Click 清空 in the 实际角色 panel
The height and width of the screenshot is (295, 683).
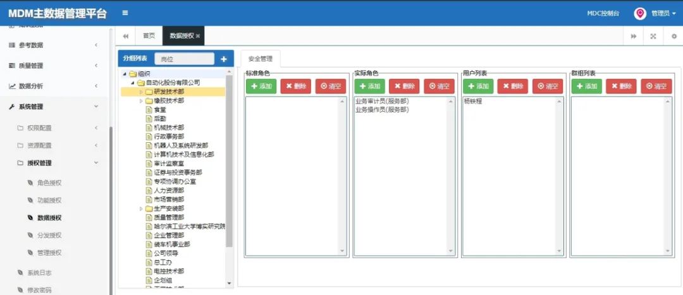pos(439,86)
